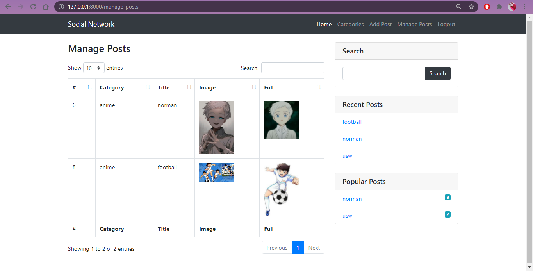Sort posts using the Title sort arrows

pos(189,87)
